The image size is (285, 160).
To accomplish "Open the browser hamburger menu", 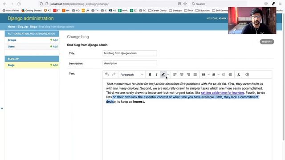I will point(280,4).
